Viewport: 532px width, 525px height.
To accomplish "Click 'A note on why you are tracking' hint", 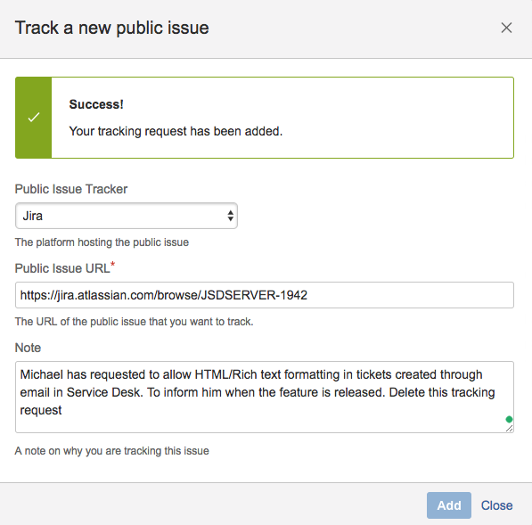I will click(x=112, y=451).
